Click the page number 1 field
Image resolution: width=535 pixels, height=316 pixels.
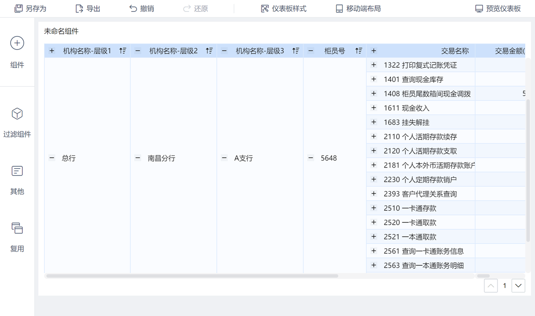[x=505, y=286]
